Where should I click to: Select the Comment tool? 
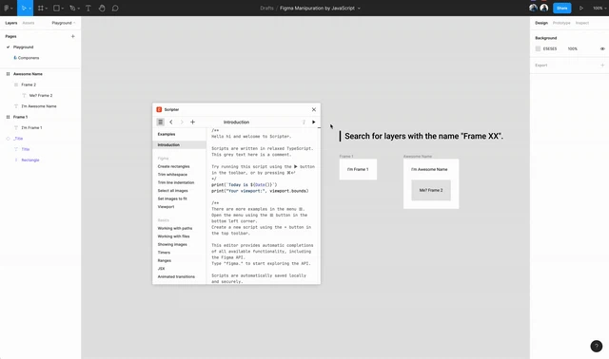(115, 8)
